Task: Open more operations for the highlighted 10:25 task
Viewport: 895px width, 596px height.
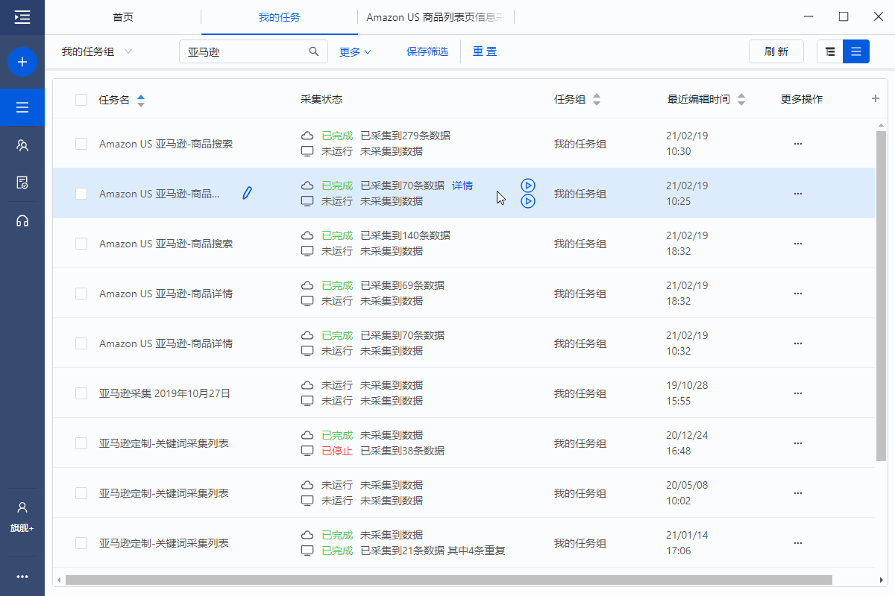Action: [798, 194]
